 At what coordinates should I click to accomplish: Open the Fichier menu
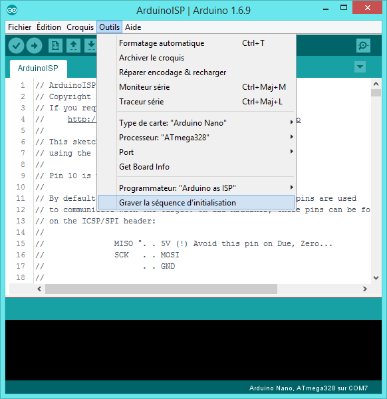coord(19,27)
